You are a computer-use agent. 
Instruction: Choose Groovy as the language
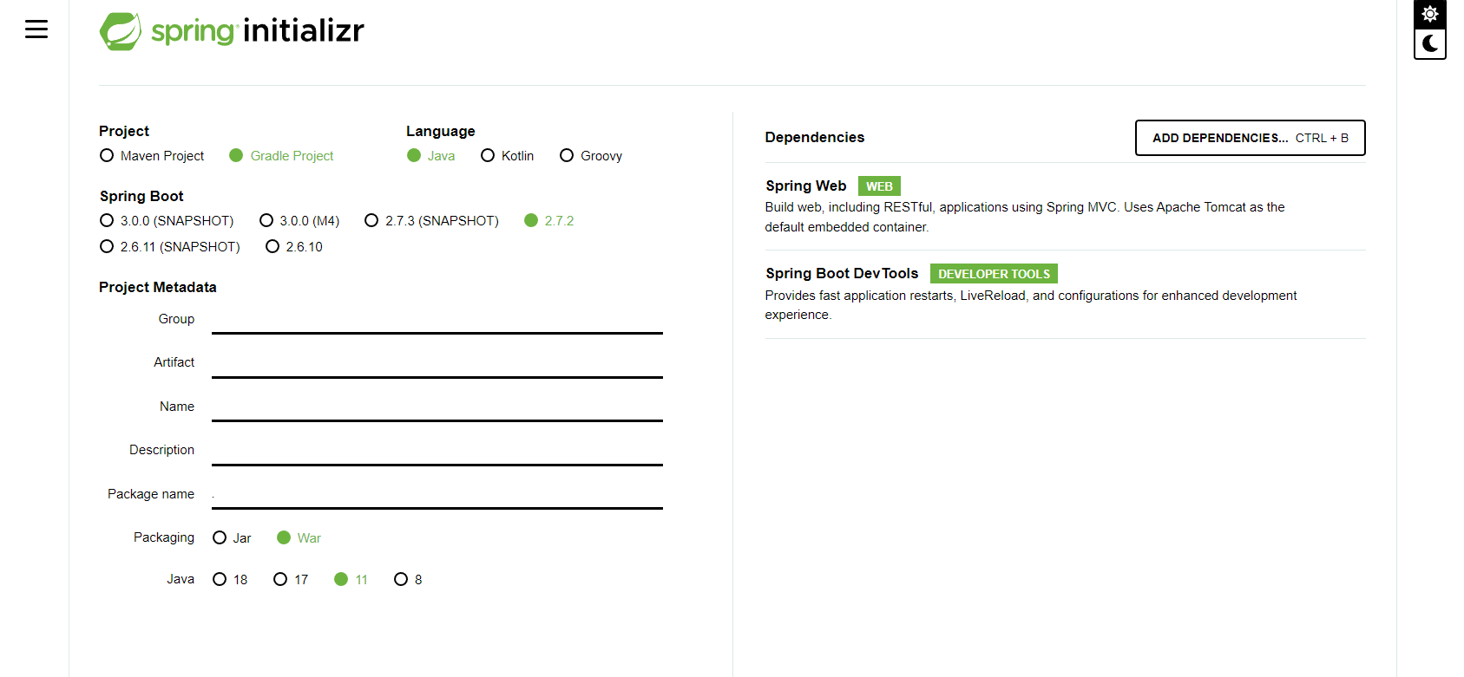(591, 156)
